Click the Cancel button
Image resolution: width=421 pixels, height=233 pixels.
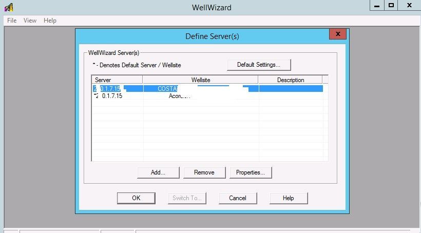[238, 198]
